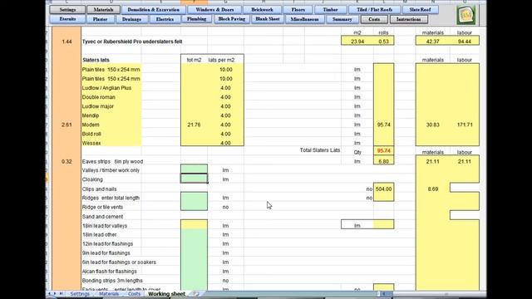Open the Tiled / Flat Roofs section
Image resolution: width=532 pixels, height=299 pixels.
375,9
